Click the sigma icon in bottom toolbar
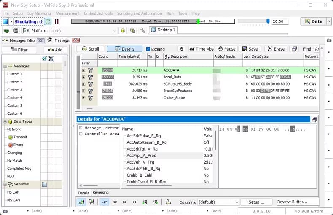 (168, 202)
